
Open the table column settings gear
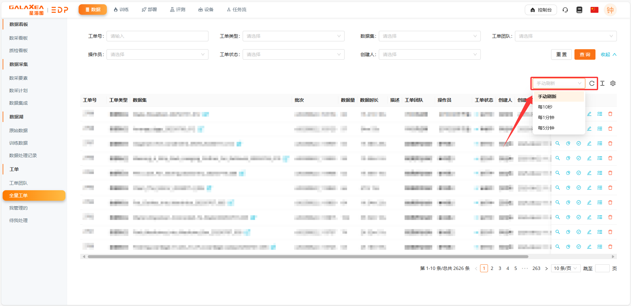[613, 83]
